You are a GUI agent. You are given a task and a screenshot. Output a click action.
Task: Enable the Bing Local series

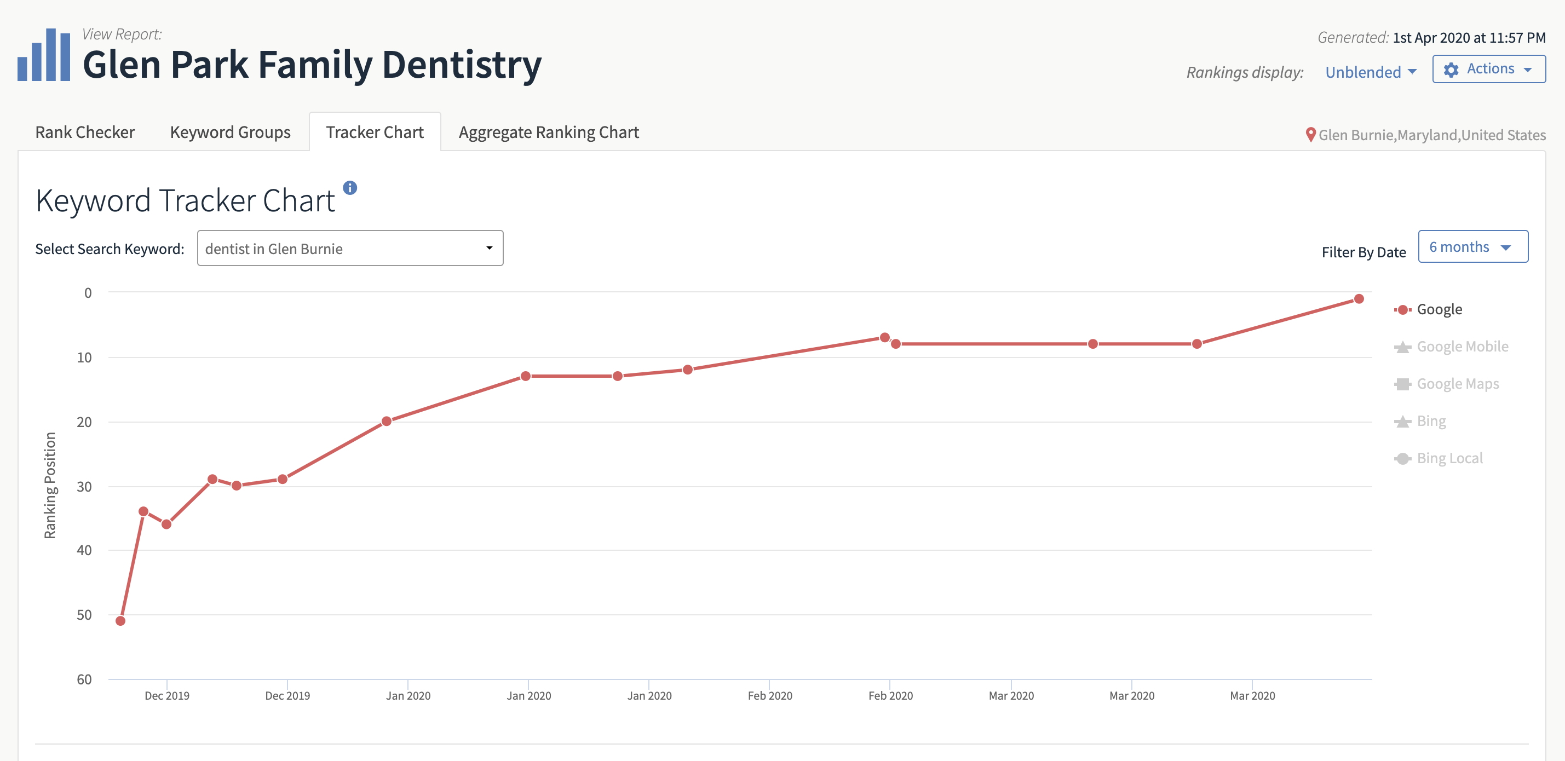1449,459
